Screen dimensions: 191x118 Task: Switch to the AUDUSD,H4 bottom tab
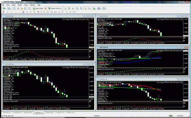point(17,112)
